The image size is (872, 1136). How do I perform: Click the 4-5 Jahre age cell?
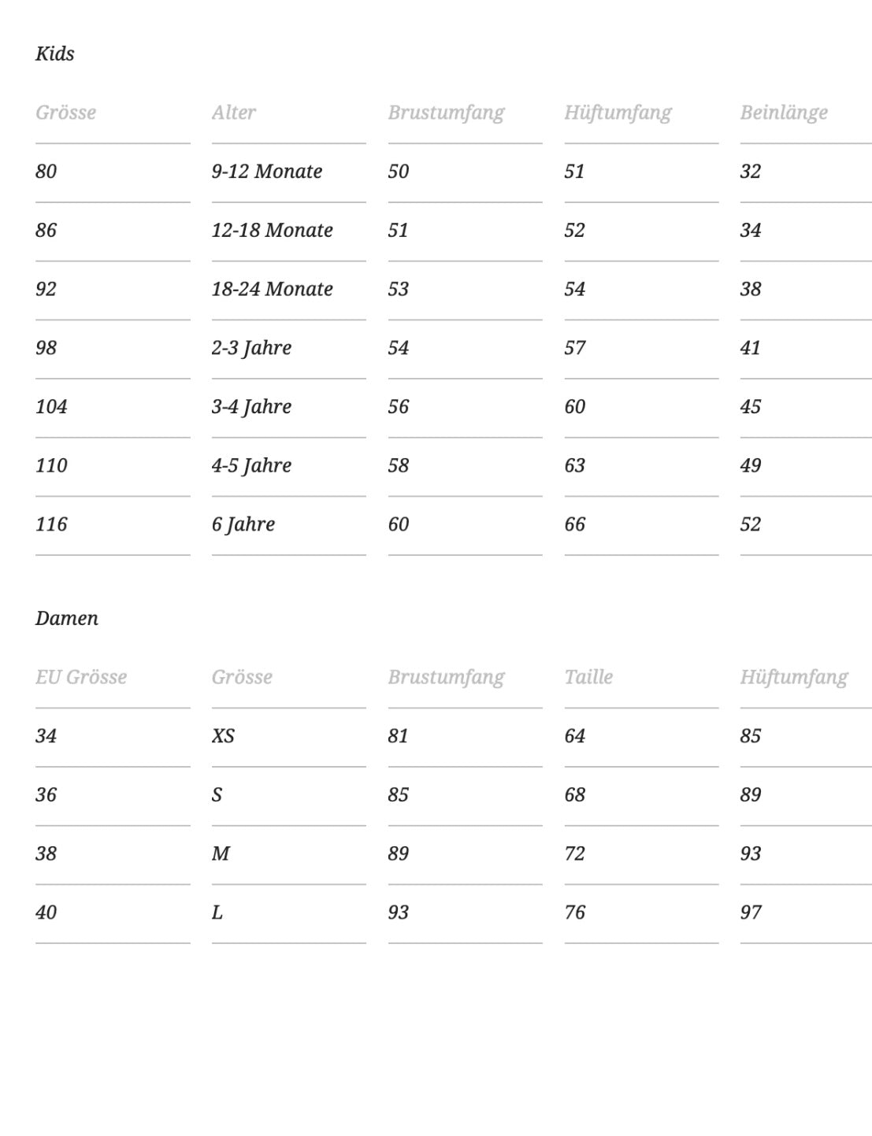click(x=252, y=465)
